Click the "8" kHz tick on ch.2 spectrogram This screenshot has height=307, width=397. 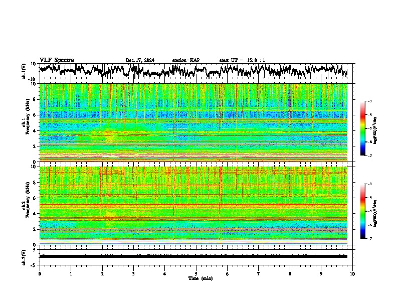click(x=35, y=183)
